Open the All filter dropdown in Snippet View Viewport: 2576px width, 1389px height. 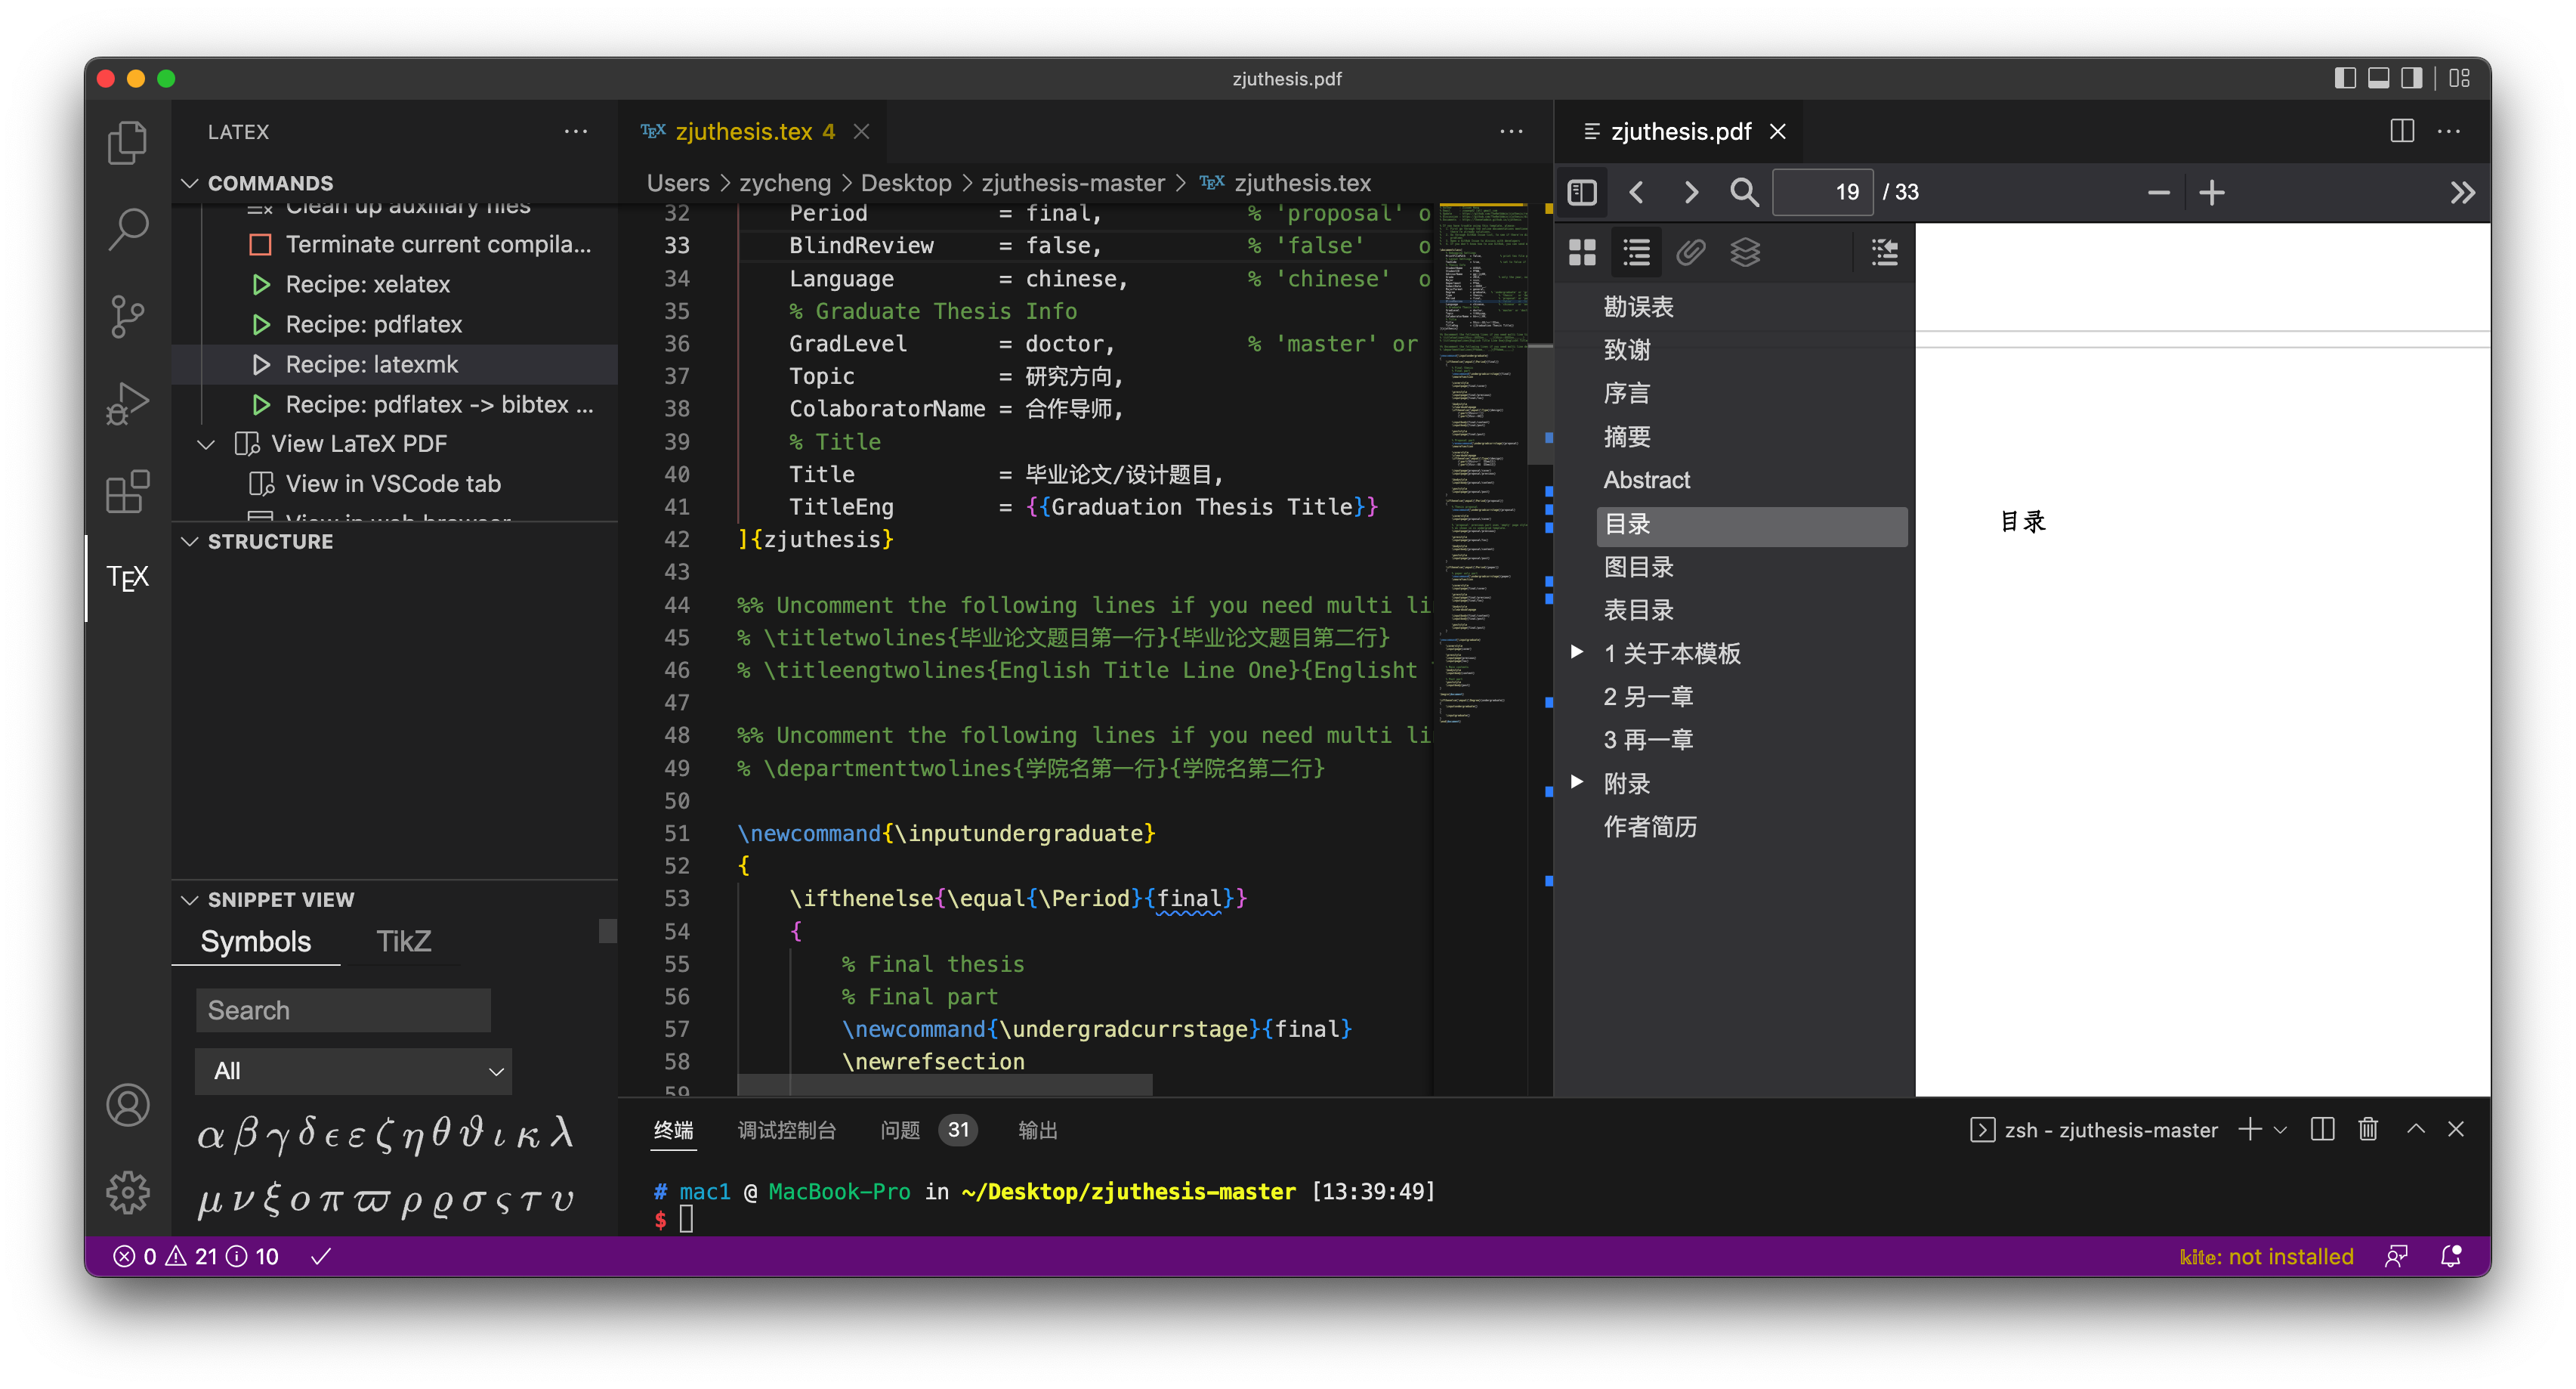352,1071
